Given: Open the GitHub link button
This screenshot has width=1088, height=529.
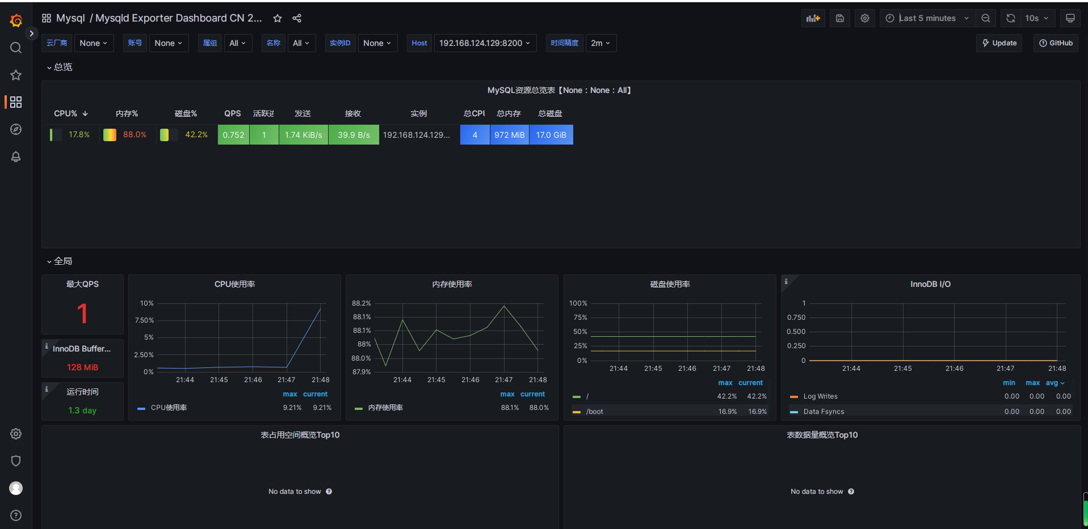Looking at the screenshot, I should (1056, 43).
